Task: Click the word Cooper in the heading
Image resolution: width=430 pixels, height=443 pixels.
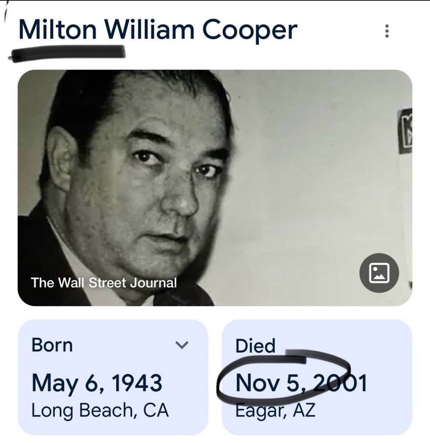Action: tap(250, 31)
